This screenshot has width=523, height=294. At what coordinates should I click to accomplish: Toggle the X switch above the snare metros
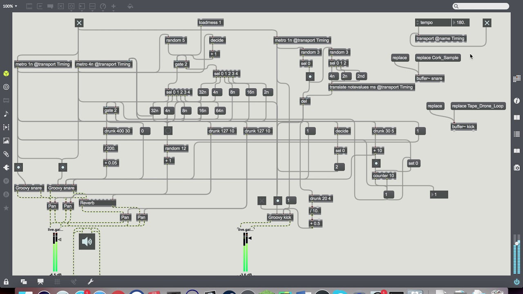79,23
